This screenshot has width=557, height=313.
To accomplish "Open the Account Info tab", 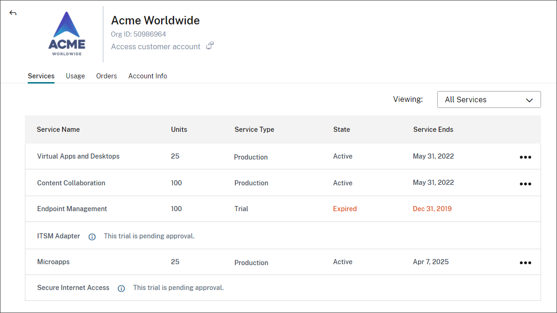I will [x=148, y=76].
